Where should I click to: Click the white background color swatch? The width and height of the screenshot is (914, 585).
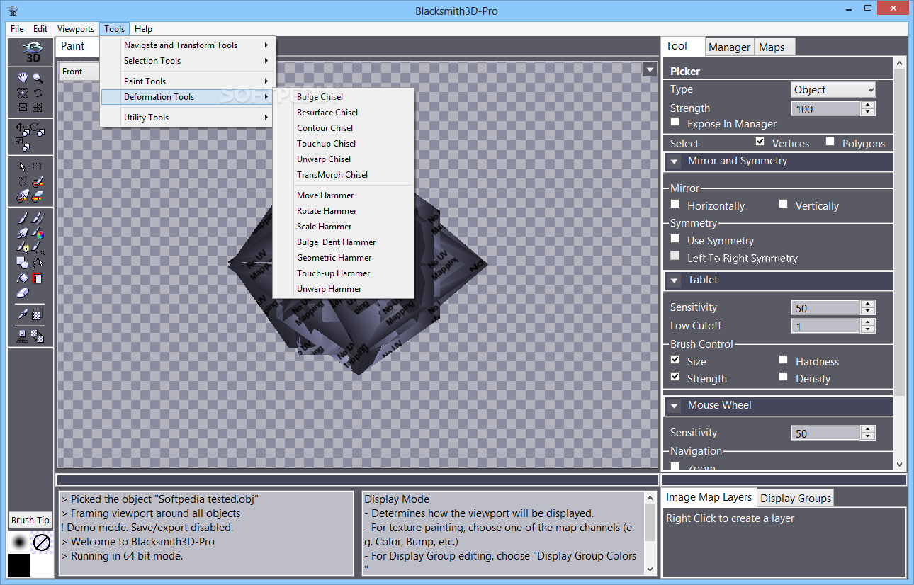[x=43, y=565]
